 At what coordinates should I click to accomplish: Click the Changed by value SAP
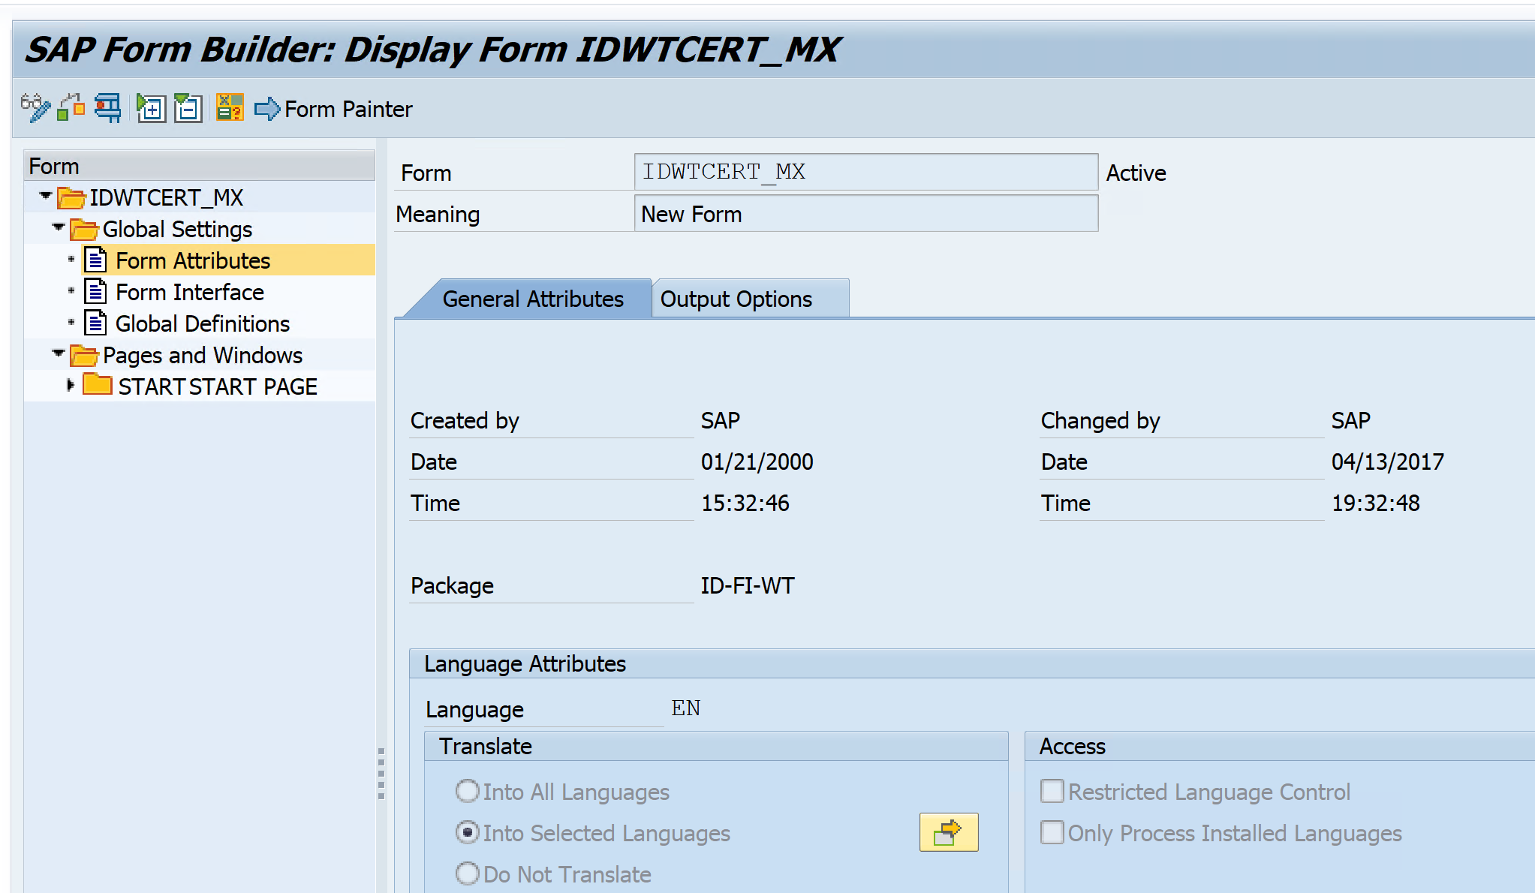coord(1351,420)
